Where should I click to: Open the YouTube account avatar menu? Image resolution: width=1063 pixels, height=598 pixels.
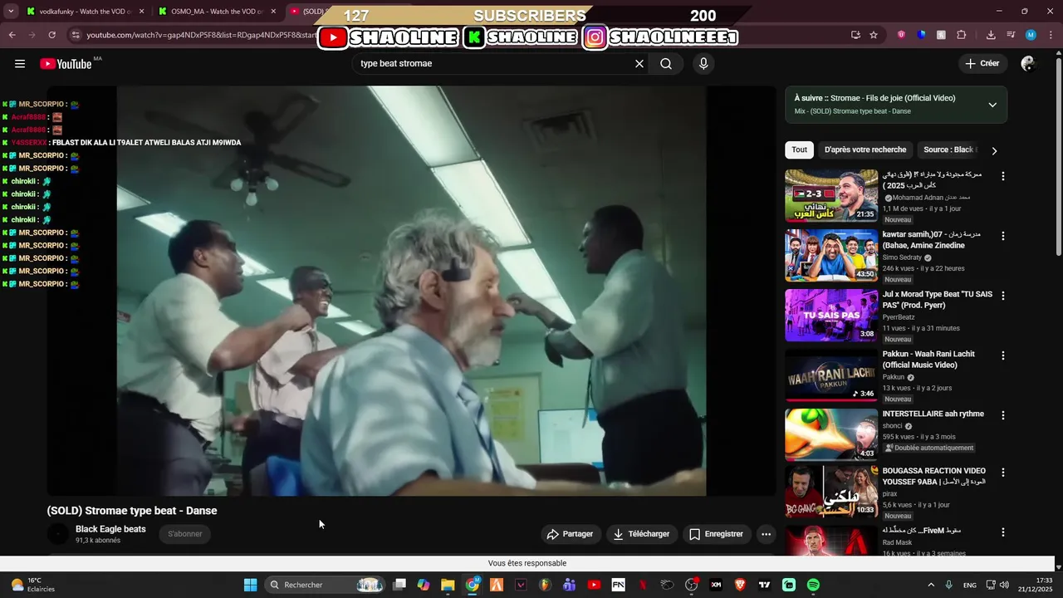point(1028,64)
